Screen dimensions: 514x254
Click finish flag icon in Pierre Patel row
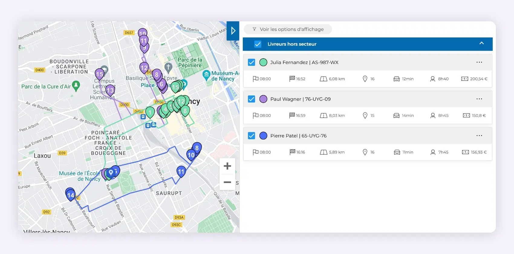(x=292, y=152)
